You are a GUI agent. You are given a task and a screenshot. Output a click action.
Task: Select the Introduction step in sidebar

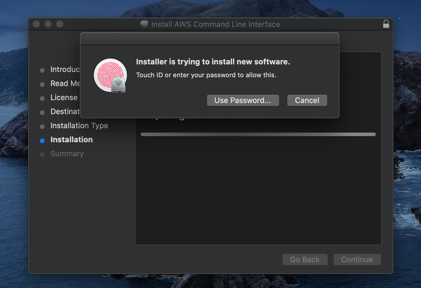(x=65, y=69)
